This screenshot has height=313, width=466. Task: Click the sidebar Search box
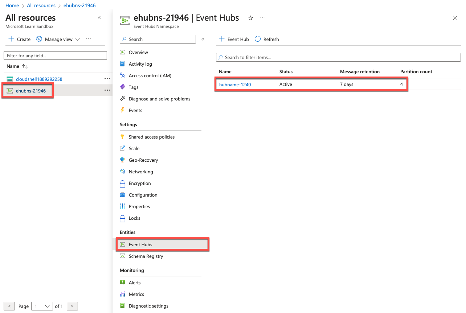(x=158, y=39)
